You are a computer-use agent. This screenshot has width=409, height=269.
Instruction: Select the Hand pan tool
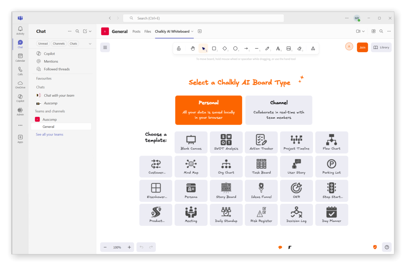click(193, 48)
